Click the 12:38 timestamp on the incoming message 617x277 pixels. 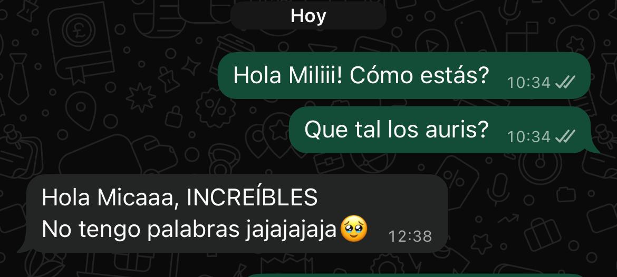click(x=410, y=236)
